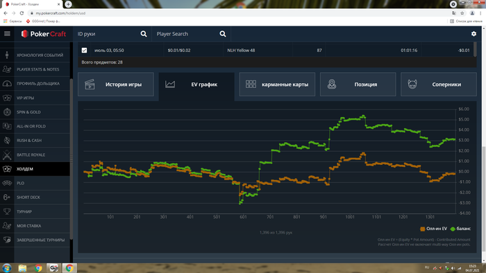Screen dimensions: 486x273
Task: Open the Сервисы apps bookmark
Action: click(x=12, y=21)
